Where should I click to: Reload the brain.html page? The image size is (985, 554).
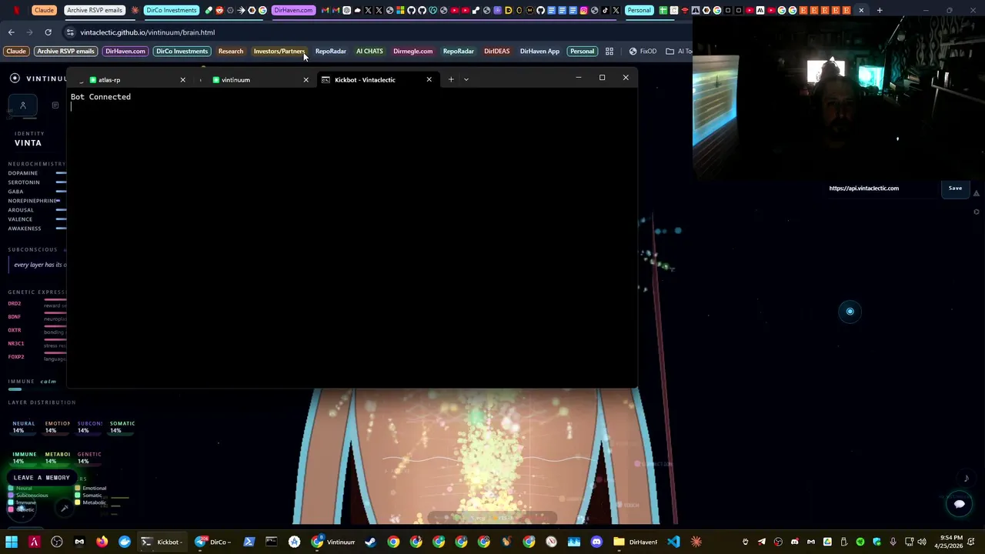[48, 32]
